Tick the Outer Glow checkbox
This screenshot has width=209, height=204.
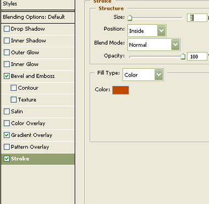coord(7,52)
